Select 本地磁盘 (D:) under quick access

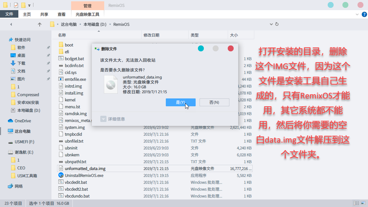click(x=29, y=110)
